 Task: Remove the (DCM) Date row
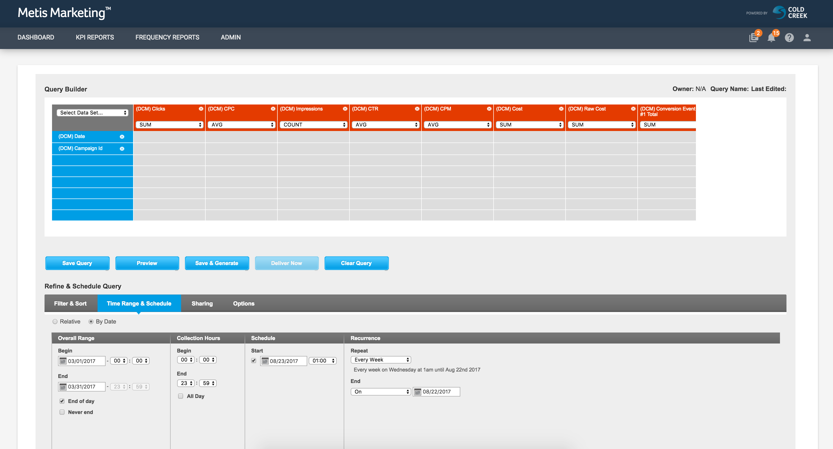(x=122, y=137)
